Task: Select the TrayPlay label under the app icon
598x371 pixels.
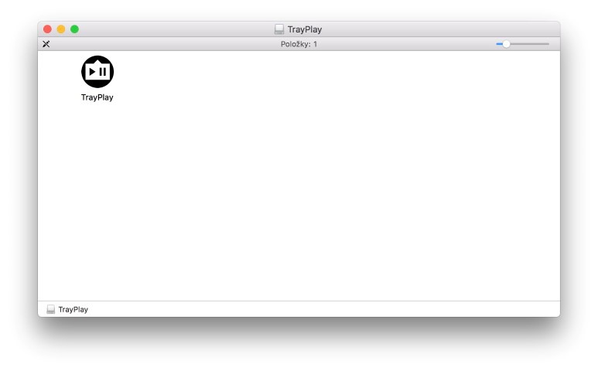Action: point(97,97)
